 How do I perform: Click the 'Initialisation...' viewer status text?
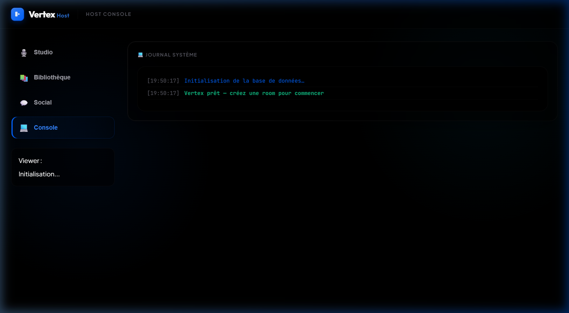click(39, 174)
